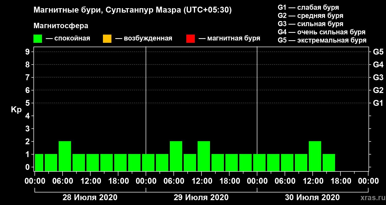
Task: Select the Kp 1 bar above 12:00 on 28 Июля
Action: point(93,162)
